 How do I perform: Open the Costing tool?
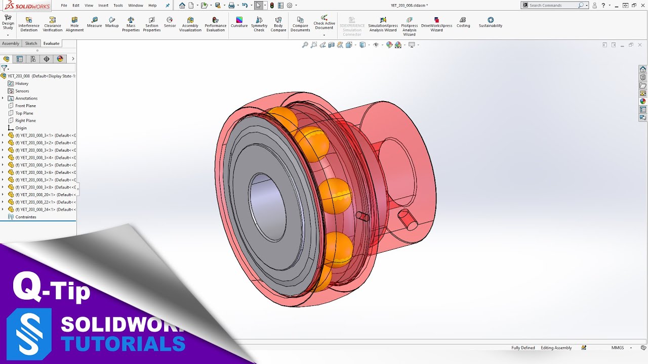(463, 22)
